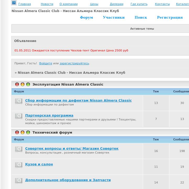The height and width of the screenshot is (189, 189).
Task: Click breadcrumb Nissan Almera Classic Club text
Action: coord(71,72)
